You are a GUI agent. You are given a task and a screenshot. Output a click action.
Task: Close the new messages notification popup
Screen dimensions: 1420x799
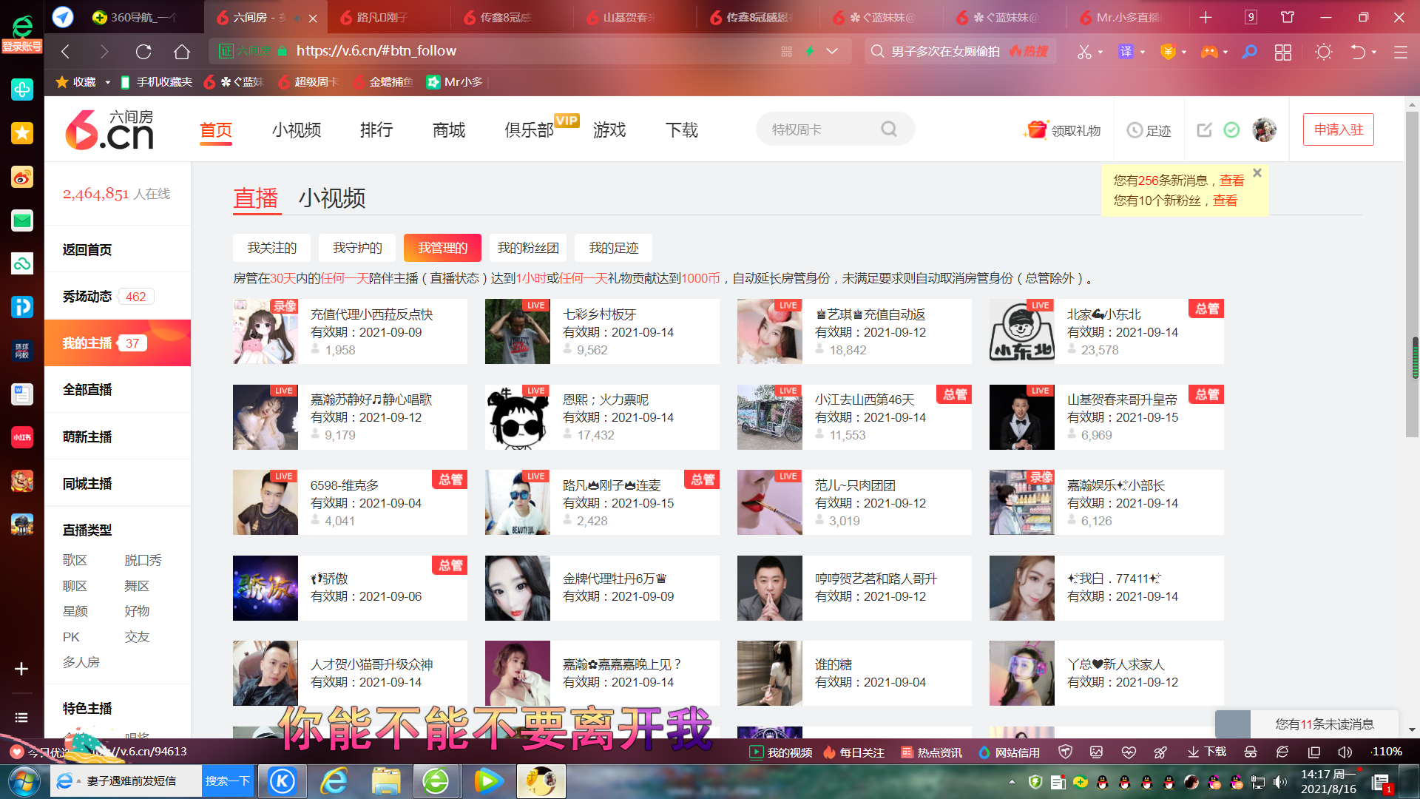1257,172
